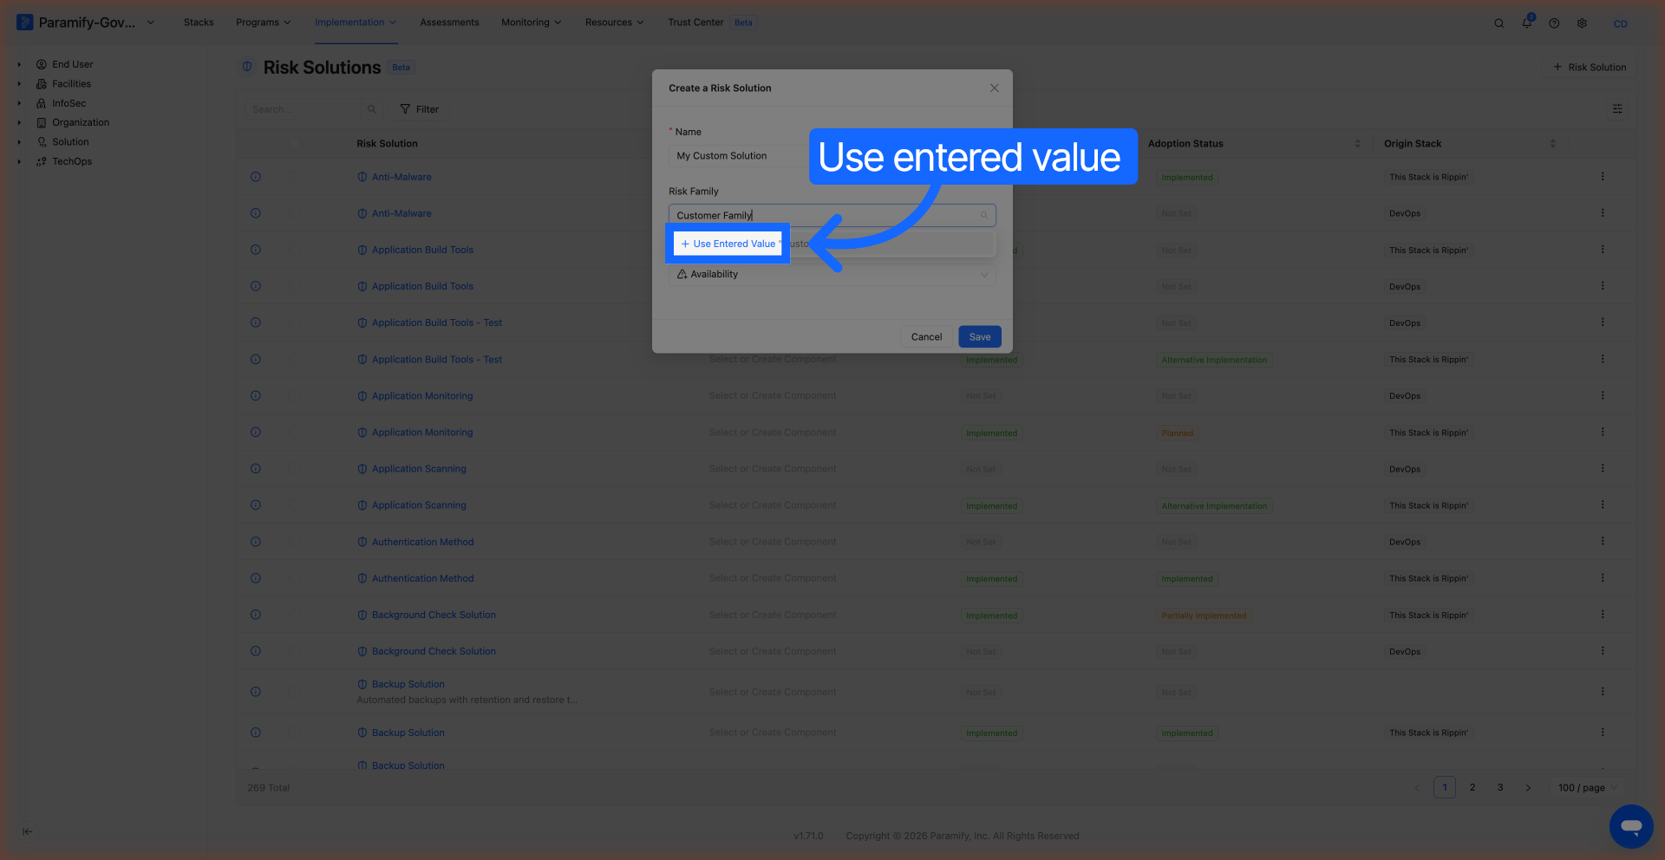Screen dimensions: 1665x860
Task: Check the first Authentication Method row checkbox
Action: click(x=294, y=542)
